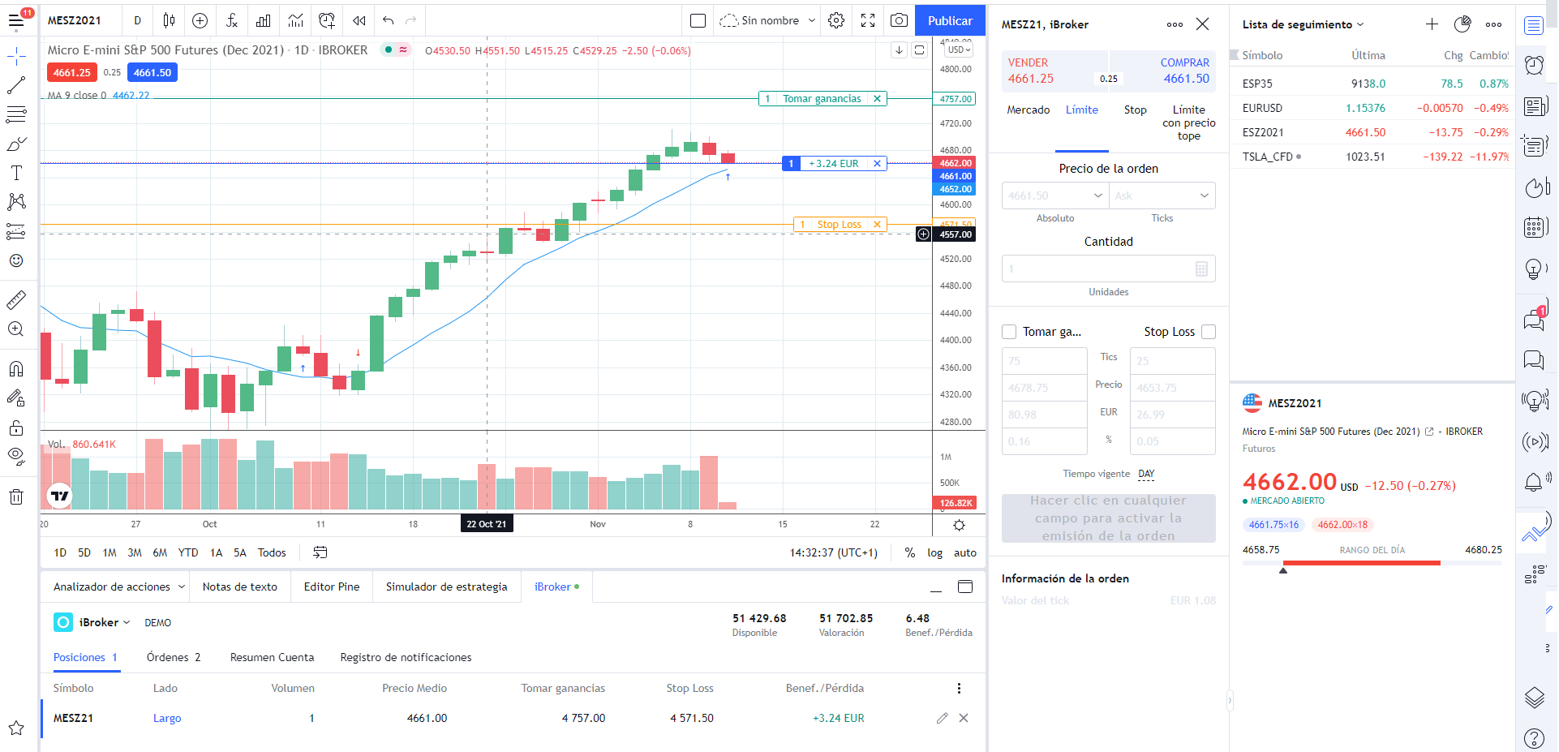Open the calculator in quantity field

(1201, 269)
